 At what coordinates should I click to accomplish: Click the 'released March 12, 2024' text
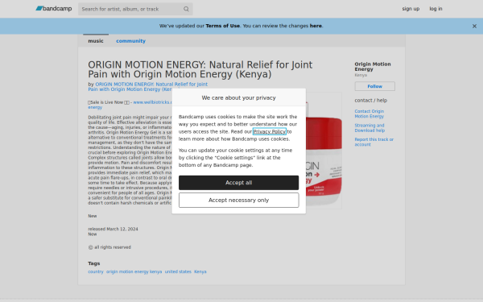pyautogui.click(x=113, y=229)
